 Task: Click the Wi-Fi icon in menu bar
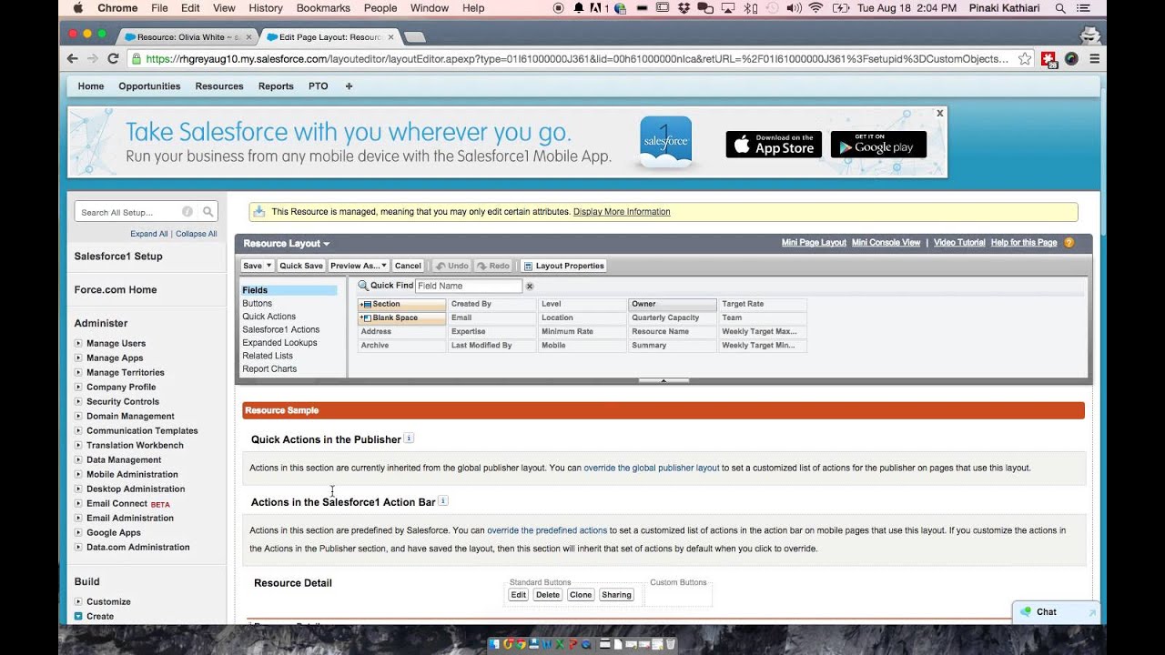815,8
